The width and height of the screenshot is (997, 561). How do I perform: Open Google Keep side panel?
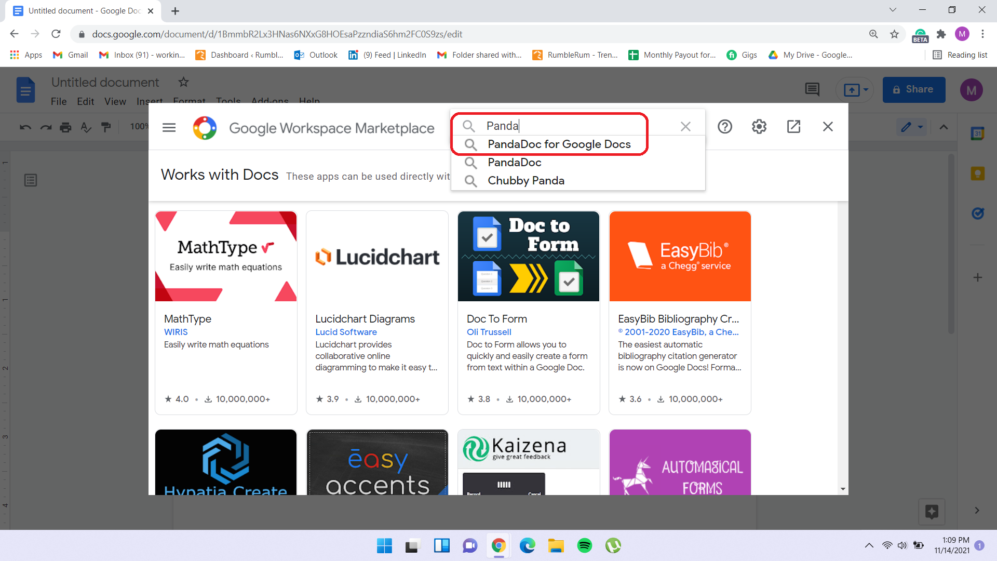pyautogui.click(x=977, y=173)
